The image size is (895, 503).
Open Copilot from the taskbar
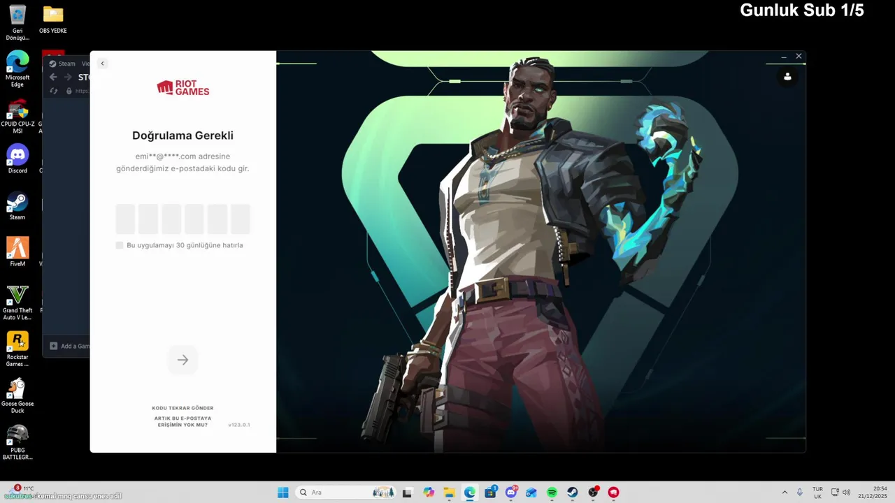(x=429, y=493)
